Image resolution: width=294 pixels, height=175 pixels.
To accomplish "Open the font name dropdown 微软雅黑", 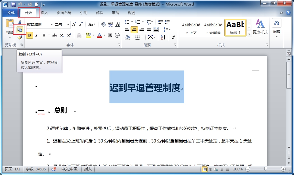I will [52, 25].
